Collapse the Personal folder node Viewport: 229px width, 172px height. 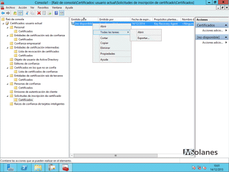click(x=7, y=28)
